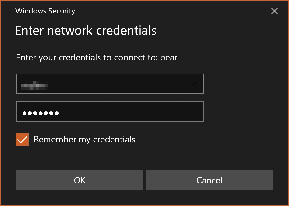The width and height of the screenshot is (289, 206).
Task: Close the Windows Security dialog
Action: pos(274,11)
